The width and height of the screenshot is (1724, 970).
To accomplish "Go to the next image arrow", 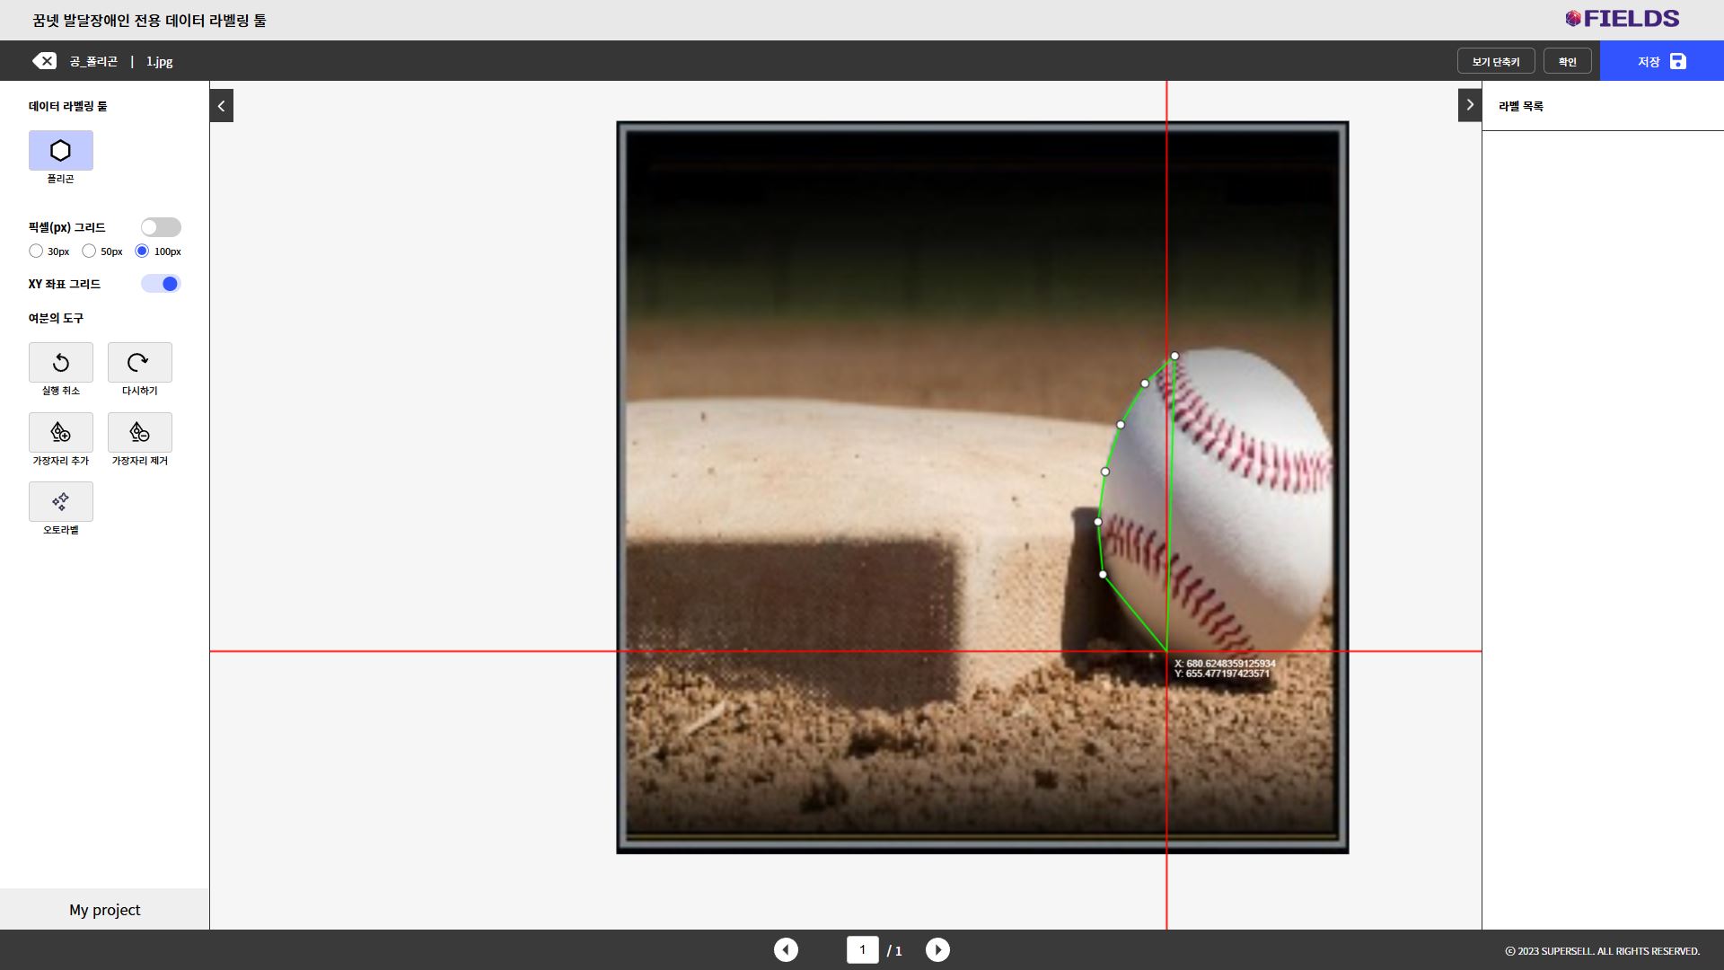I will 937,949.
